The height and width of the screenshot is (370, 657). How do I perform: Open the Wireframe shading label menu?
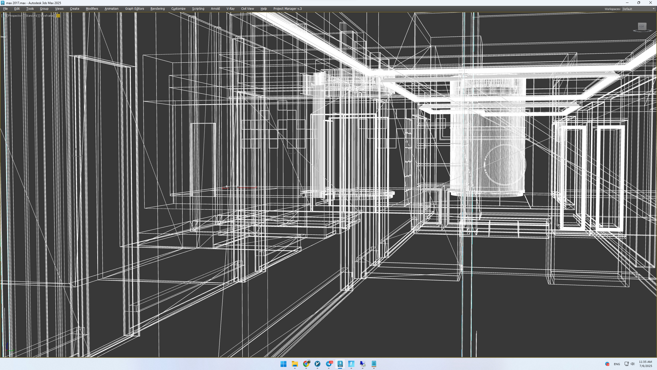pyautogui.click(x=47, y=16)
